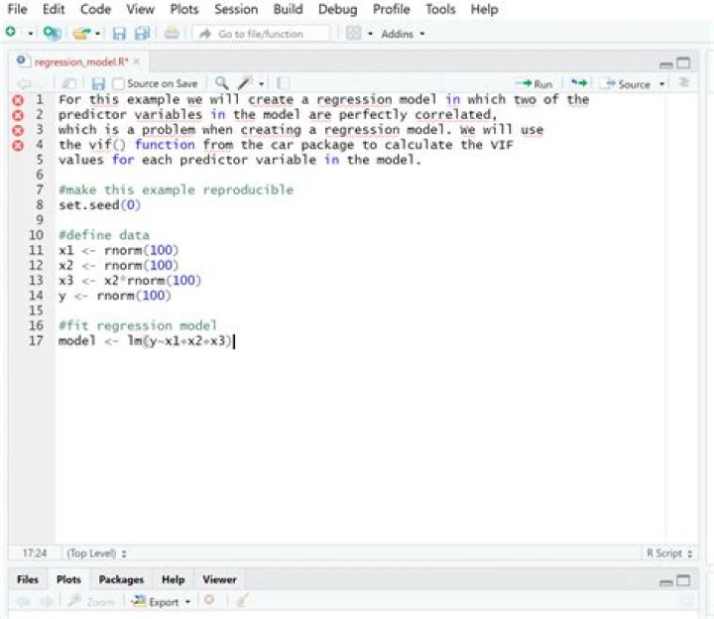Open the Plots menu

point(184,9)
